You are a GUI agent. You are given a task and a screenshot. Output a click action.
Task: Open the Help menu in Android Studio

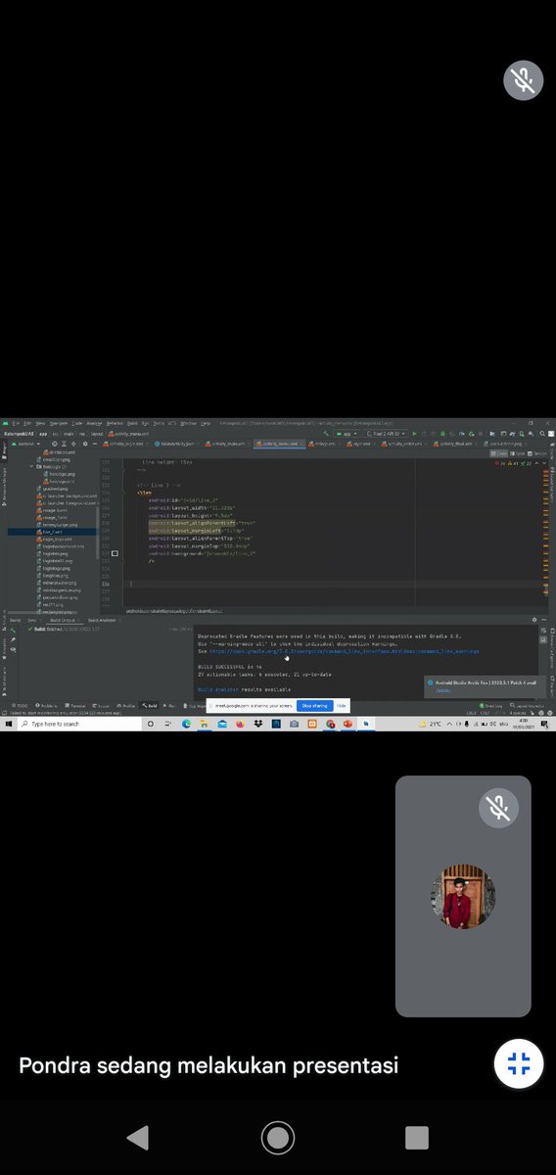(x=206, y=423)
